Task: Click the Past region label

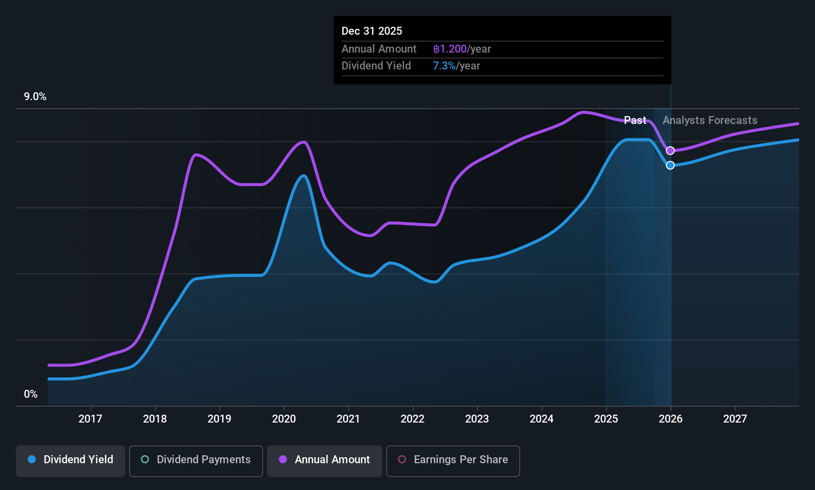Action: 635,120
